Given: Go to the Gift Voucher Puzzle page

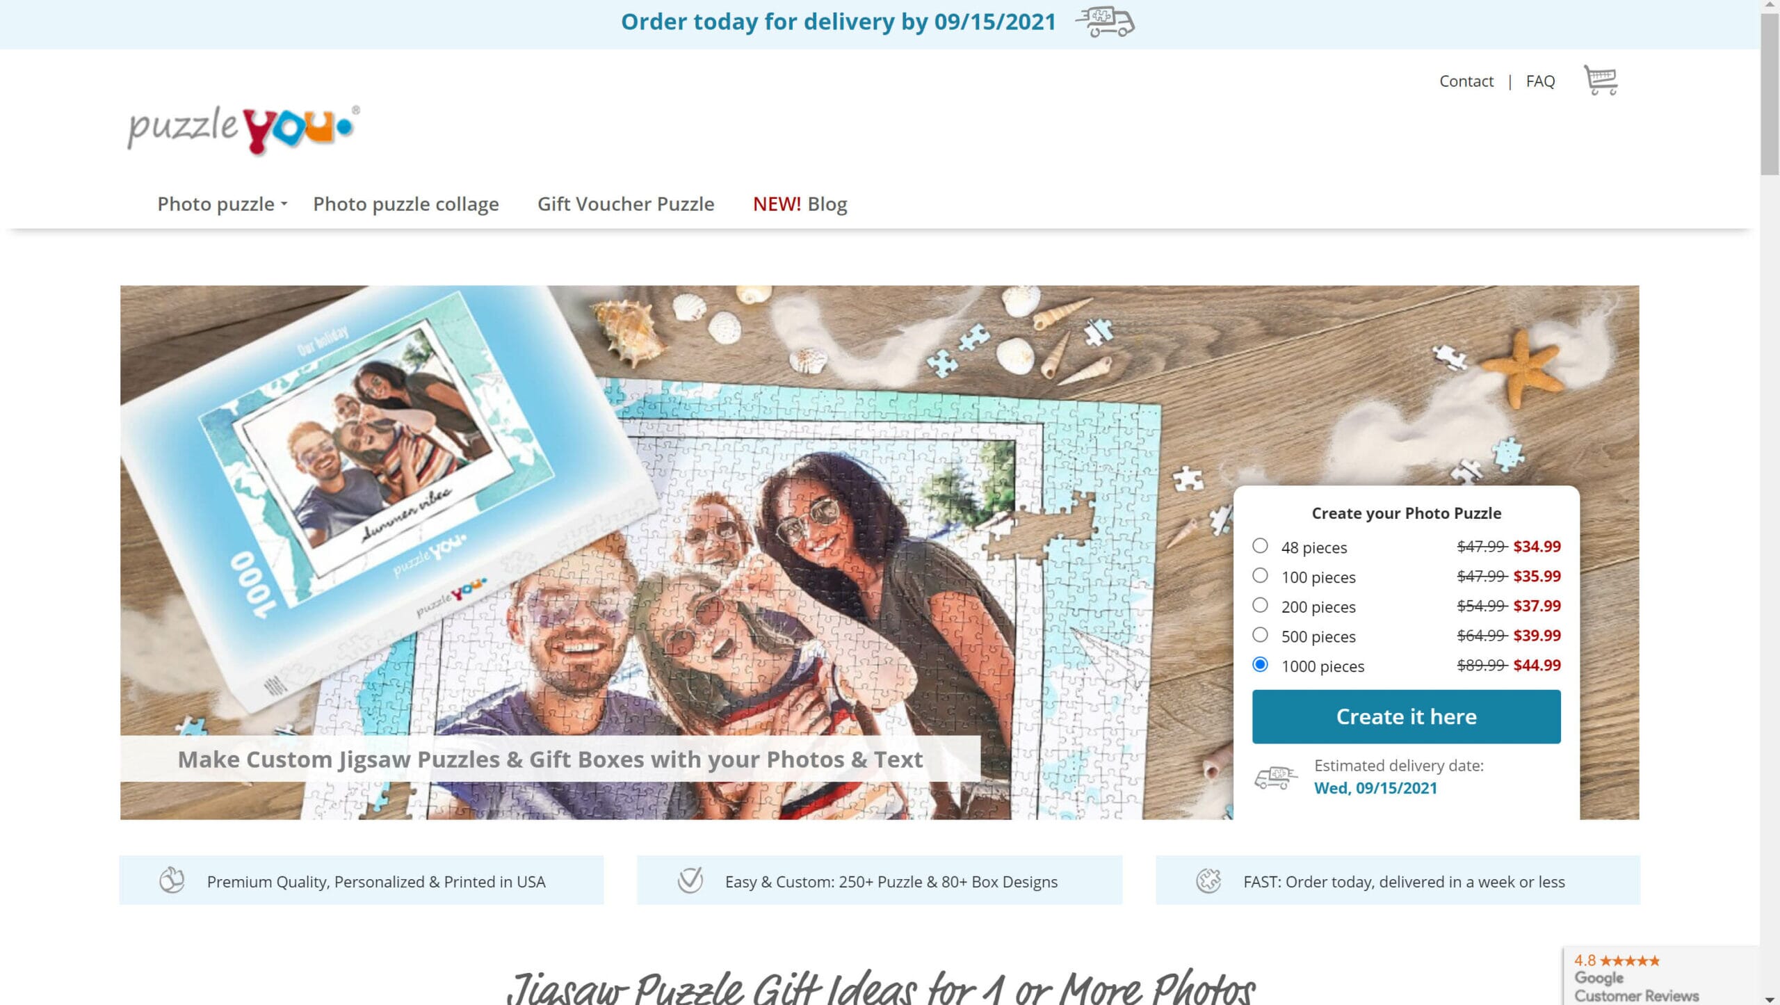Looking at the screenshot, I should point(626,204).
